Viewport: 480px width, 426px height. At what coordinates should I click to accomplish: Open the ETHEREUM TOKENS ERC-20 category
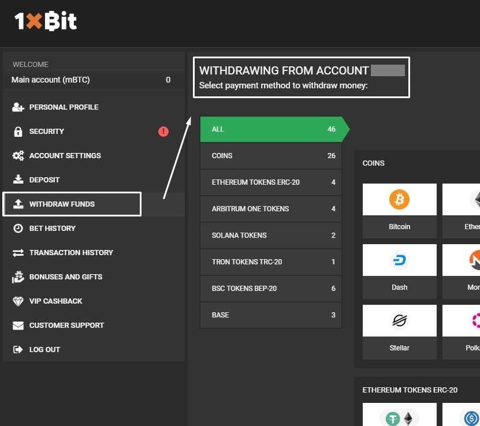coord(270,182)
